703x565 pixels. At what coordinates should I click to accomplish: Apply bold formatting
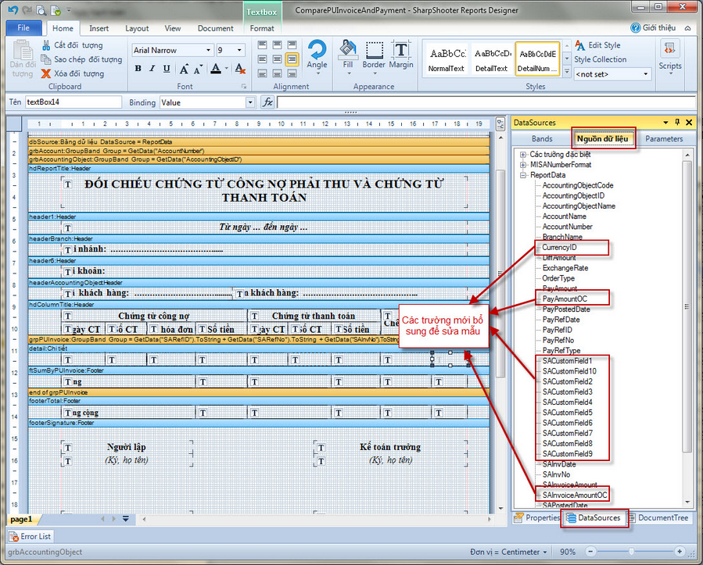click(138, 69)
